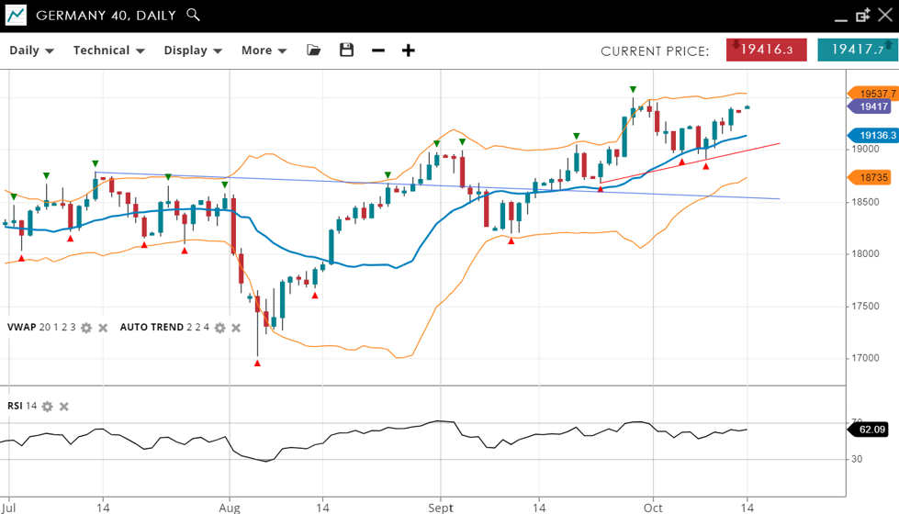The width and height of the screenshot is (899, 514).
Task: Expand the Daily timeframe dropdown
Action: click(x=31, y=50)
